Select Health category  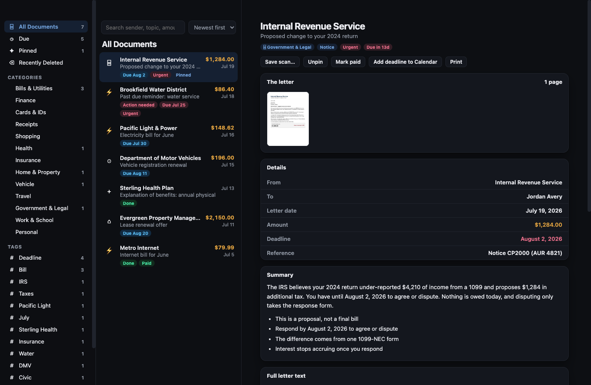[46, 148]
